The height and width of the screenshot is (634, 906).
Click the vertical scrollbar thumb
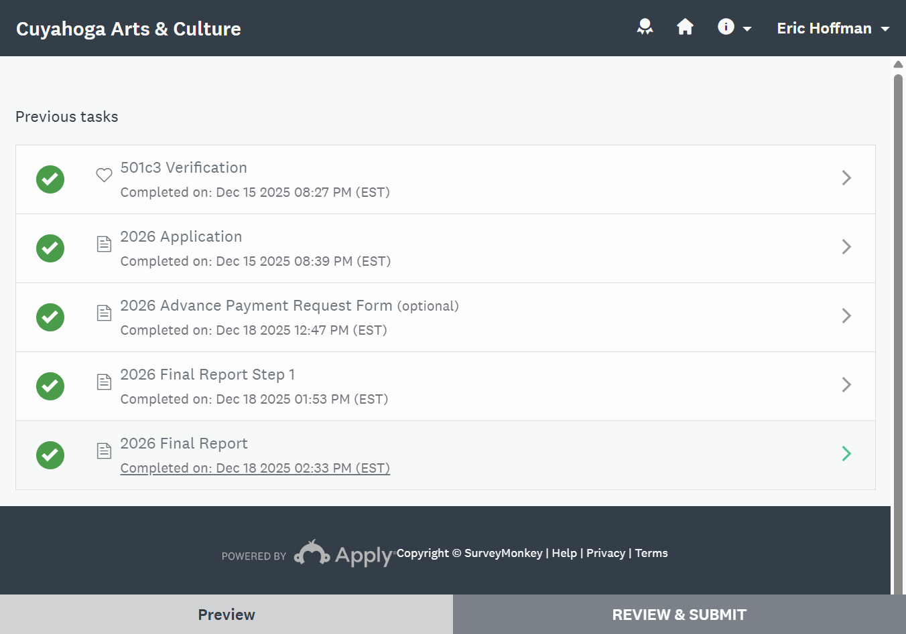pyautogui.click(x=898, y=333)
